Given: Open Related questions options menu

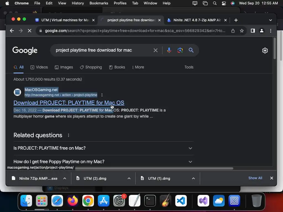Looking at the screenshot, I should click(x=69, y=135).
